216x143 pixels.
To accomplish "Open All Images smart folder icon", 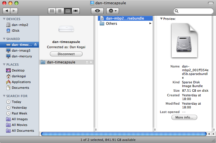I will coord(8,119).
